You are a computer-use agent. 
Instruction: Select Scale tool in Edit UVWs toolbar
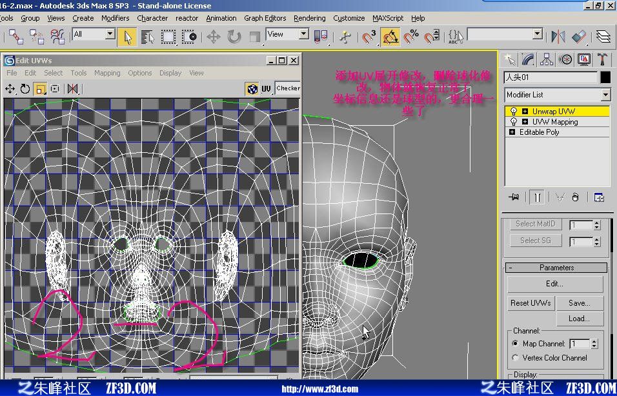[40, 89]
